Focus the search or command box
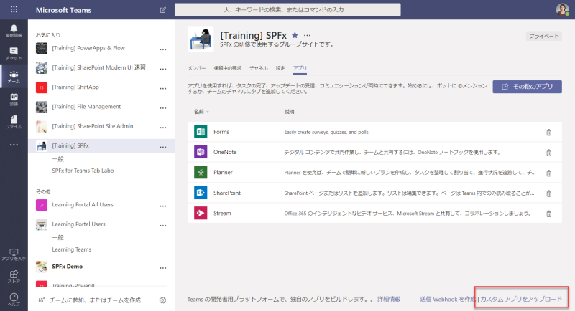The image size is (575, 311). [x=287, y=10]
